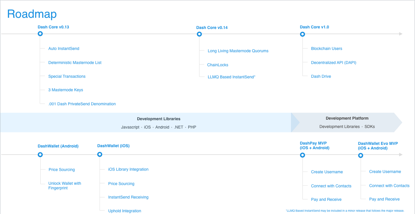Image resolution: width=415 pixels, height=214 pixels.
Task: Click the DashWallet (Android) timeline marker circle
Action: (40, 155)
